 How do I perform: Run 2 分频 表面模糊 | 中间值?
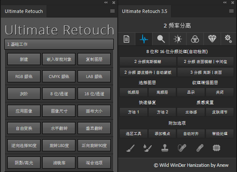tap(206, 62)
